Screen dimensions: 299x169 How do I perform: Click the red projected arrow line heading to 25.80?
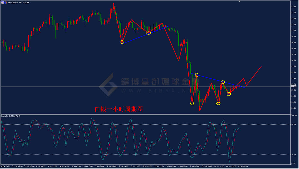254,76
